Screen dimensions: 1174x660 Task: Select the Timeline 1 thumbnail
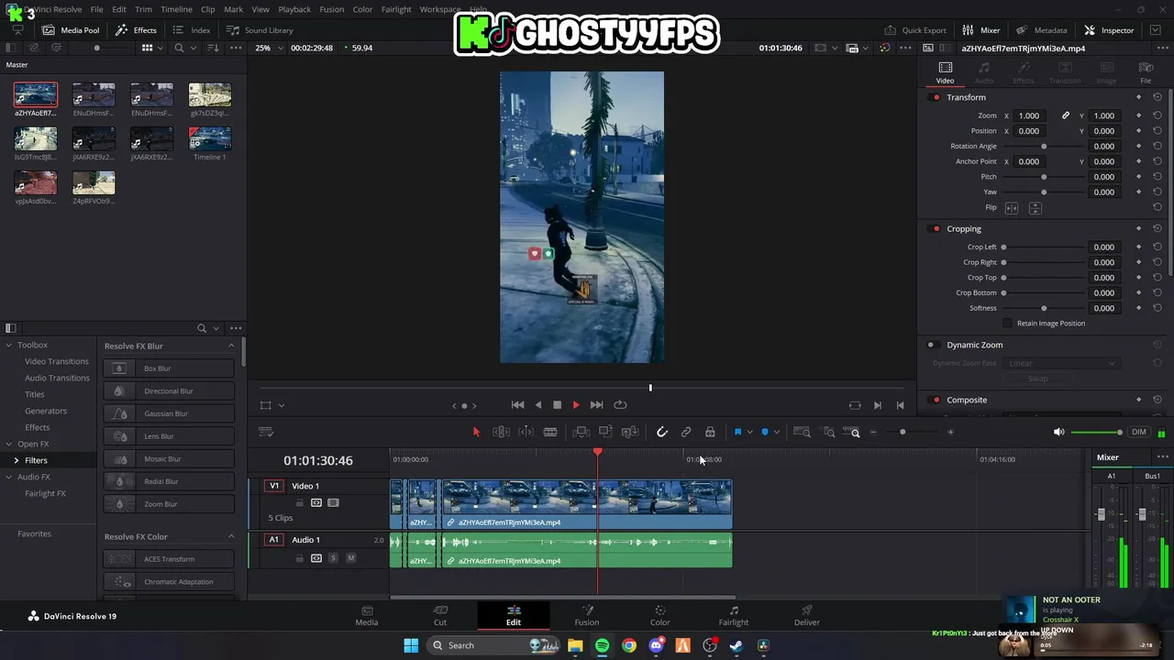[x=210, y=138]
